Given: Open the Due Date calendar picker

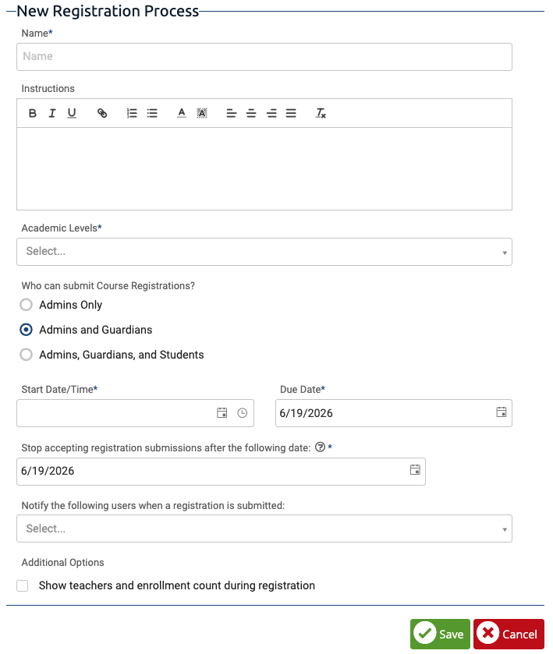Looking at the screenshot, I should tap(502, 413).
